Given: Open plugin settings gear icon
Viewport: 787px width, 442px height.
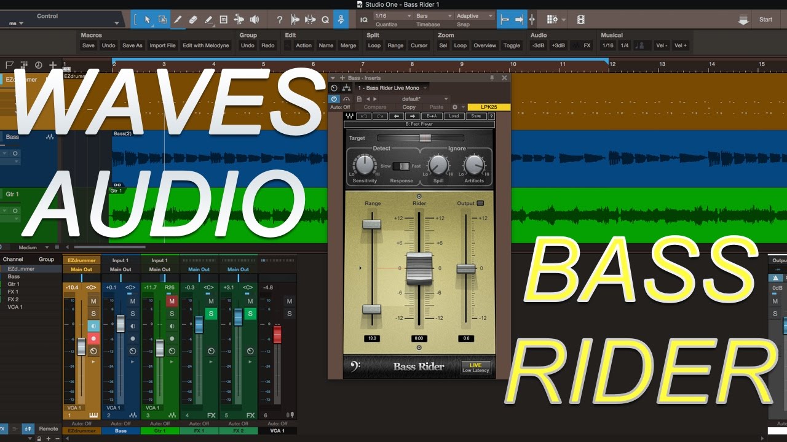Looking at the screenshot, I should (x=455, y=107).
